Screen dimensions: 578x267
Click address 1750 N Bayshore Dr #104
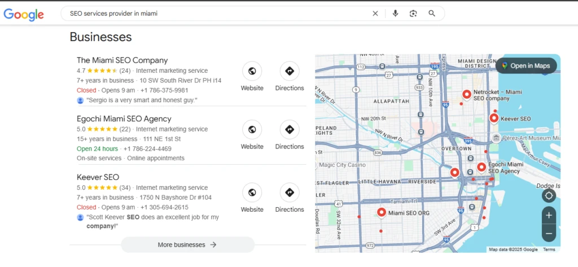point(176,198)
